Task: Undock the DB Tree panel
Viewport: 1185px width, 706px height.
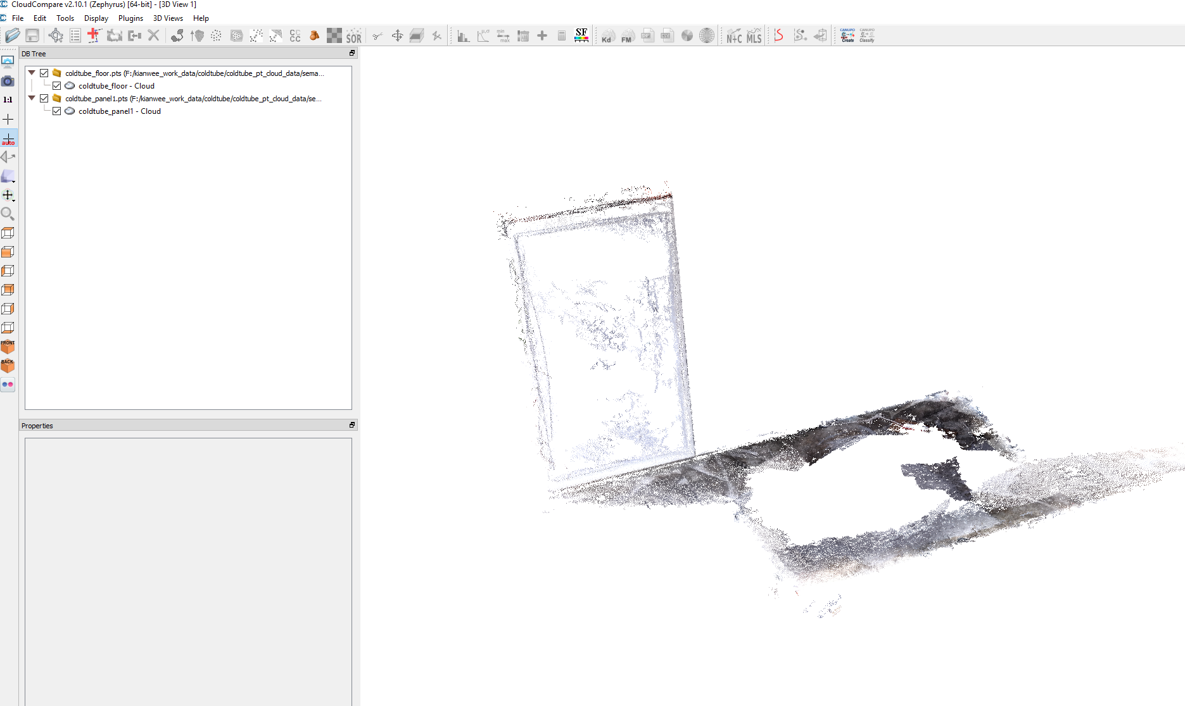Action: (x=352, y=53)
